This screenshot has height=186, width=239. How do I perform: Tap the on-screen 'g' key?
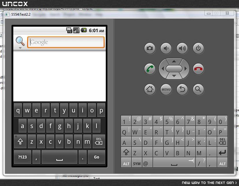click(60, 126)
